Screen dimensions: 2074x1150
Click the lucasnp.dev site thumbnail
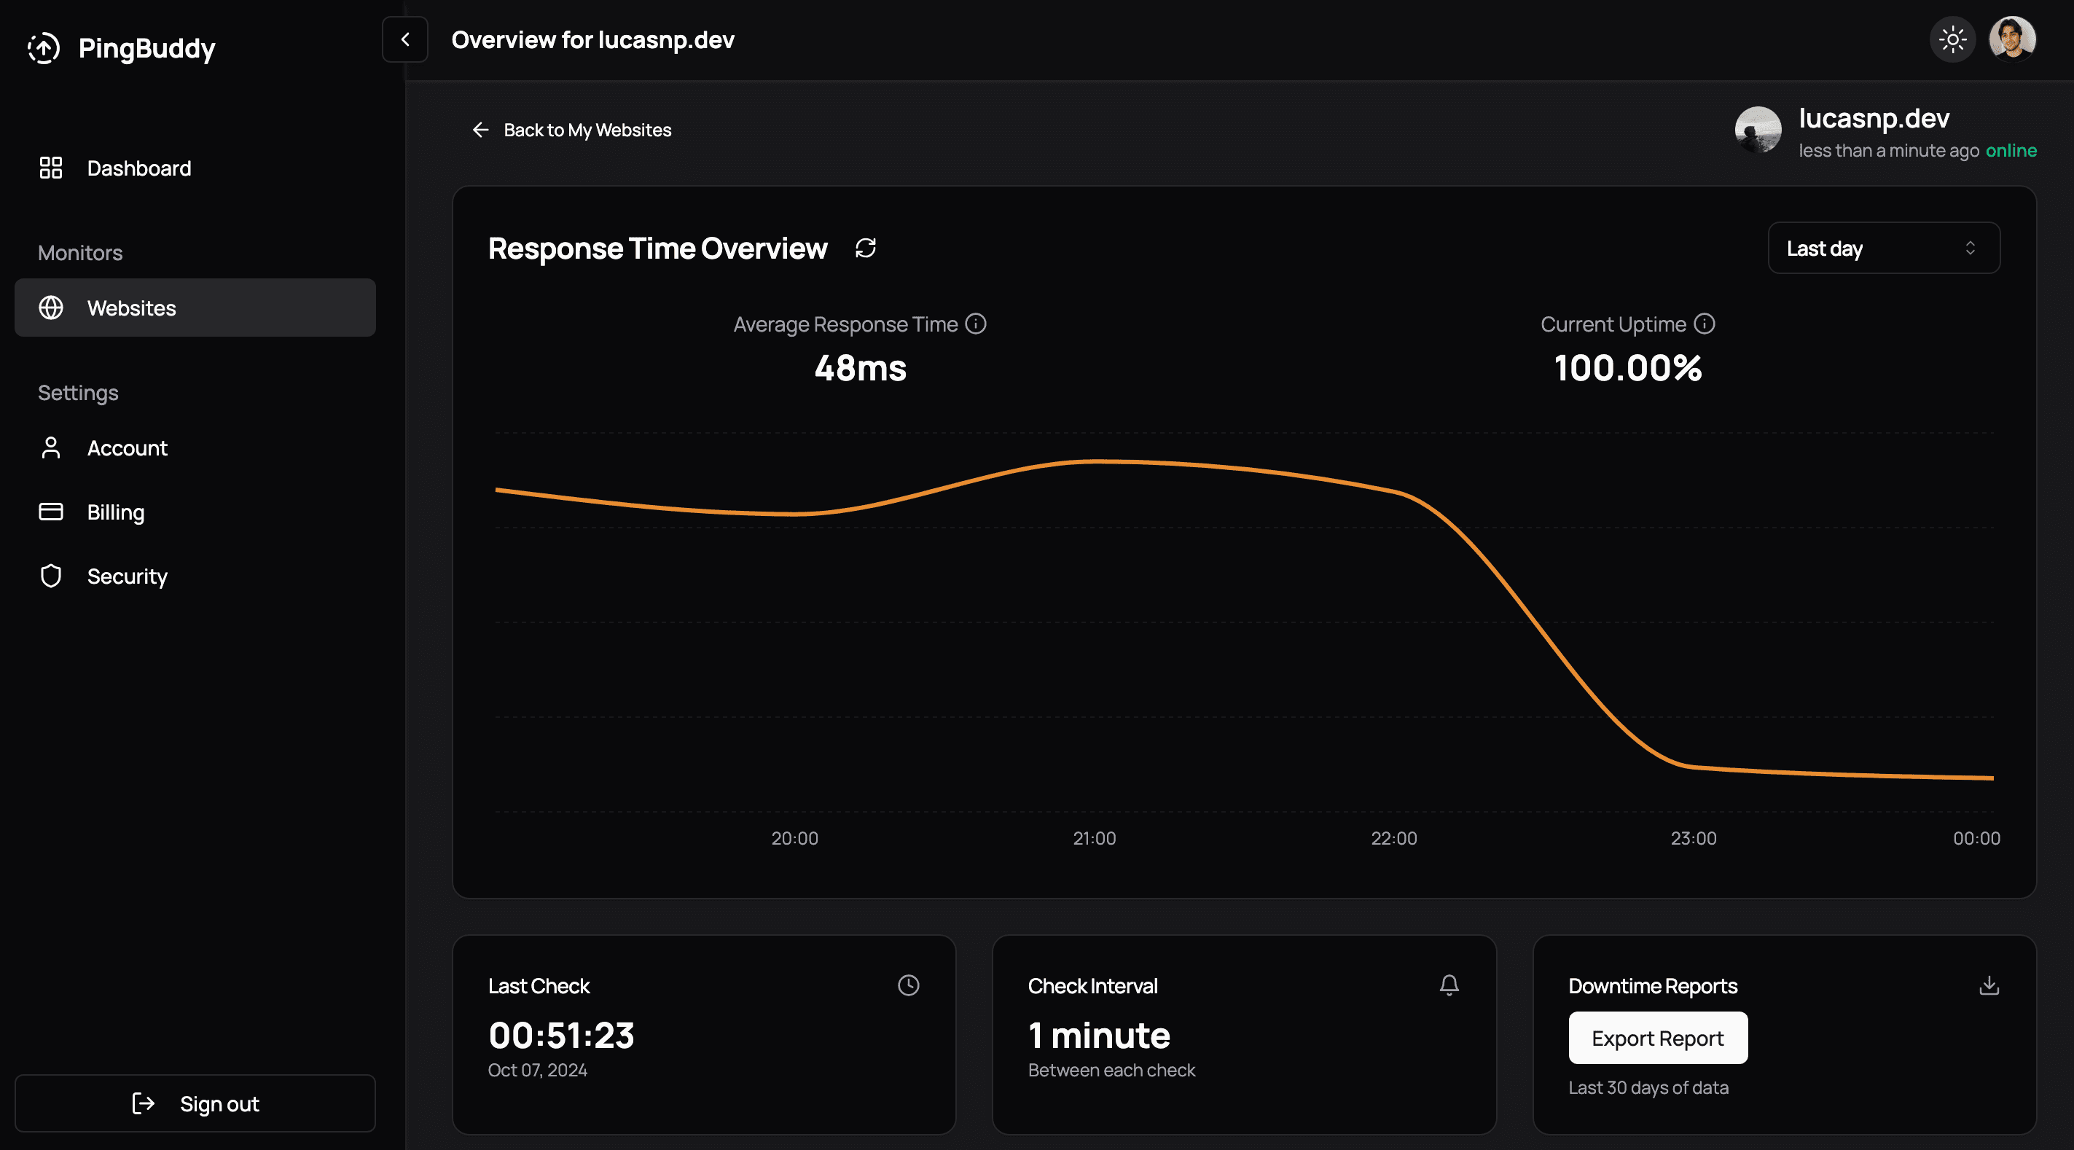click(x=1758, y=130)
